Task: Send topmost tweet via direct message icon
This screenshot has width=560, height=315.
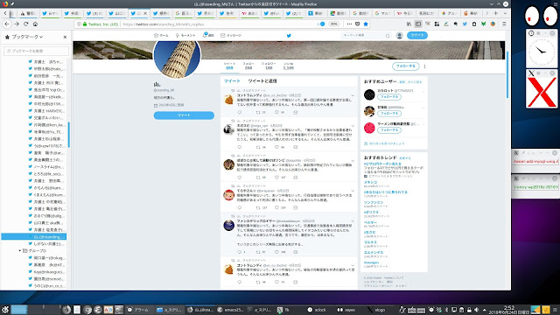Action: [x=296, y=113]
